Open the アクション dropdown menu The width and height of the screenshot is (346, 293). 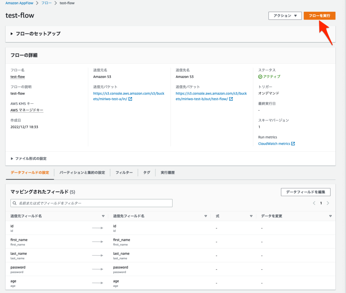pyautogui.click(x=285, y=16)
